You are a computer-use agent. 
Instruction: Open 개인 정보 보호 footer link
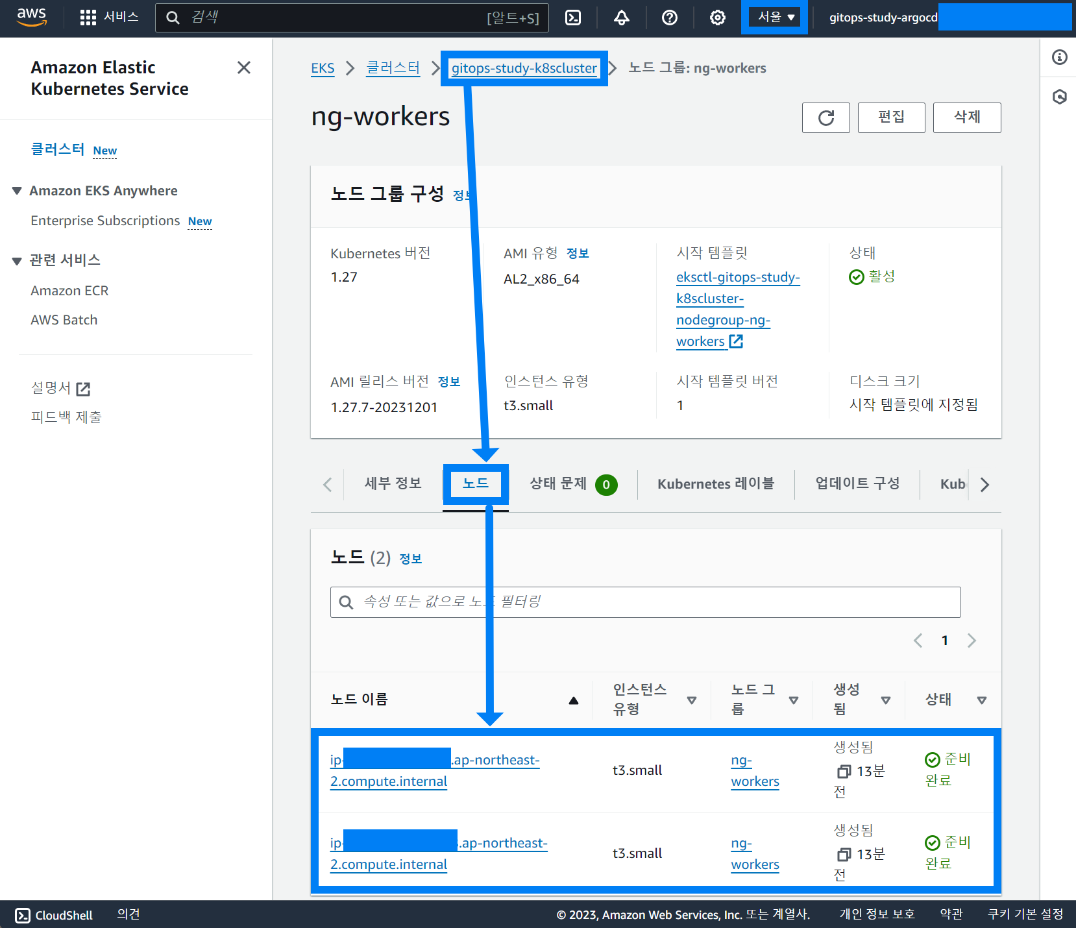(877, 914)
